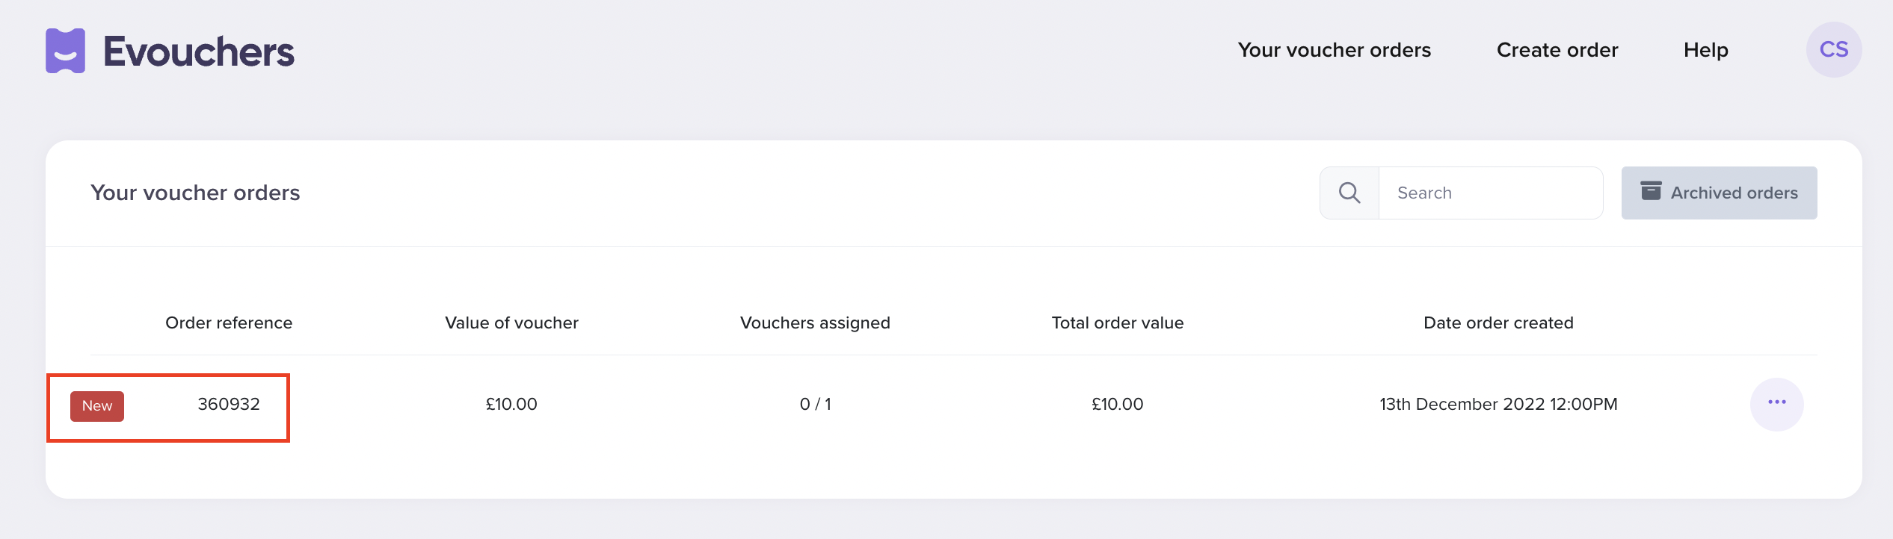Click the Evouchers purple logo icon
The image size is (1893, 539).
(x=65, y=51)
